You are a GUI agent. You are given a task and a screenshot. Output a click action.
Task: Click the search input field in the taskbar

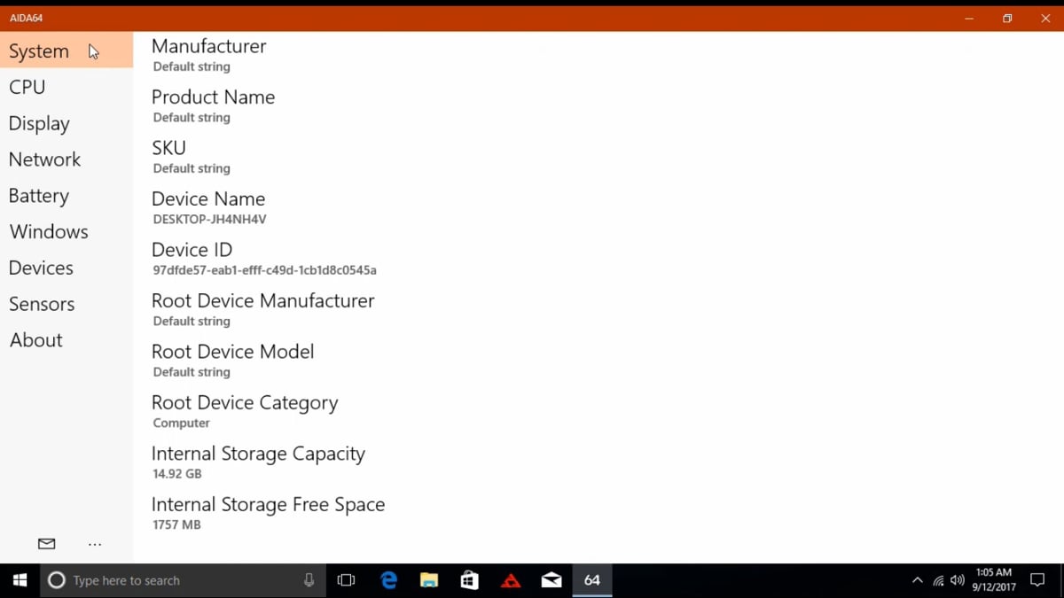(177, 580)
